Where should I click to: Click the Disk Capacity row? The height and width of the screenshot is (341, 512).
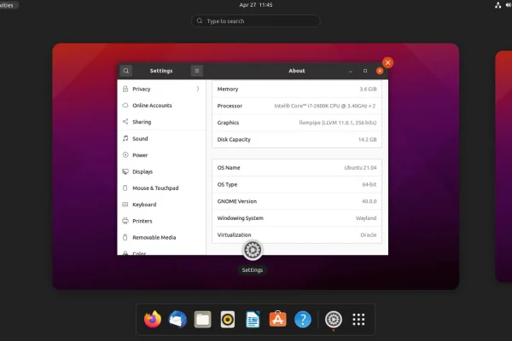click(297, 139)
